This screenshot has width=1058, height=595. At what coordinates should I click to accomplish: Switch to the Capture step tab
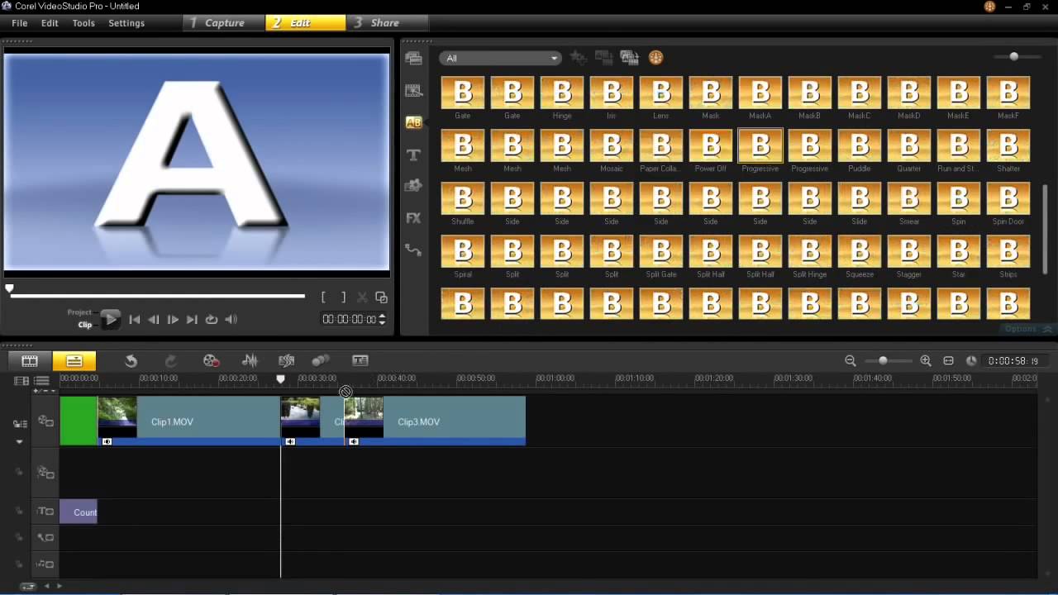coord(224,23)
